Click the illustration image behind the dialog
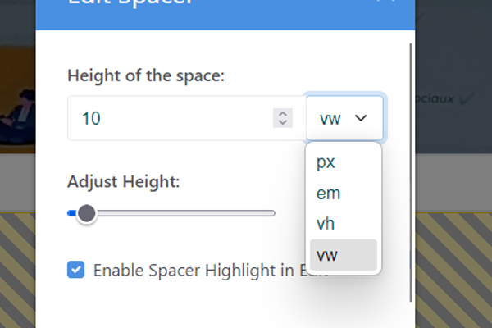The image size is (492, 328). click(17, 100)
